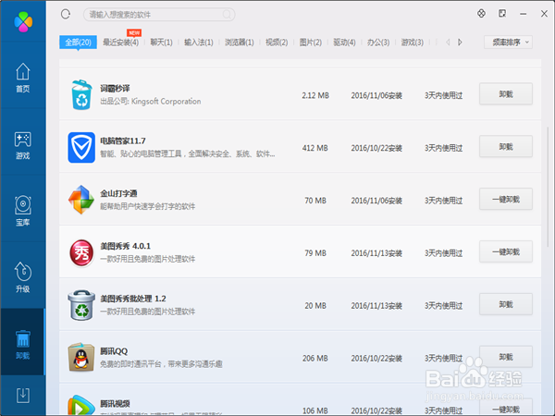The image size is (555, 416).
Task: Switch to 浏览器(1) tab
Action: coord(240,43)
